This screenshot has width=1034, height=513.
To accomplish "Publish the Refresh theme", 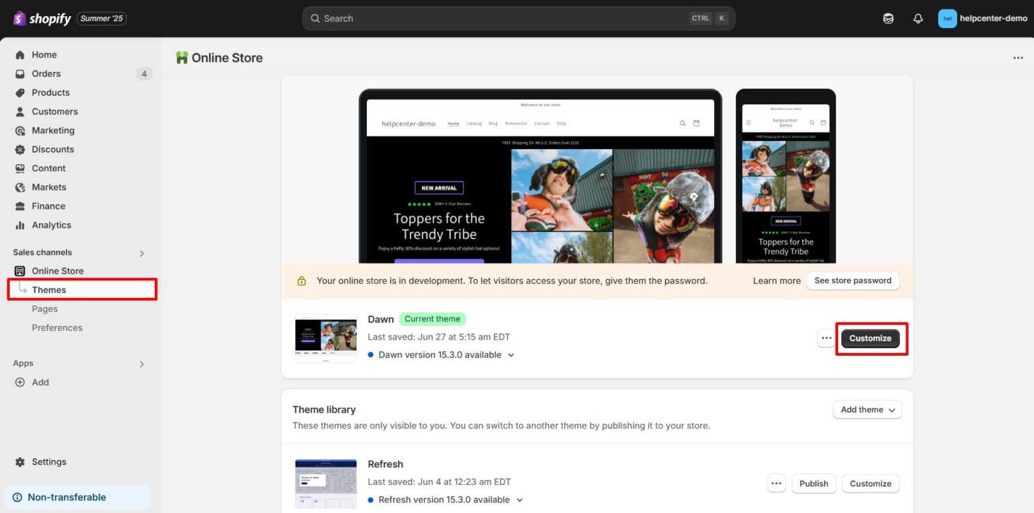I will (x=813, y=483).
